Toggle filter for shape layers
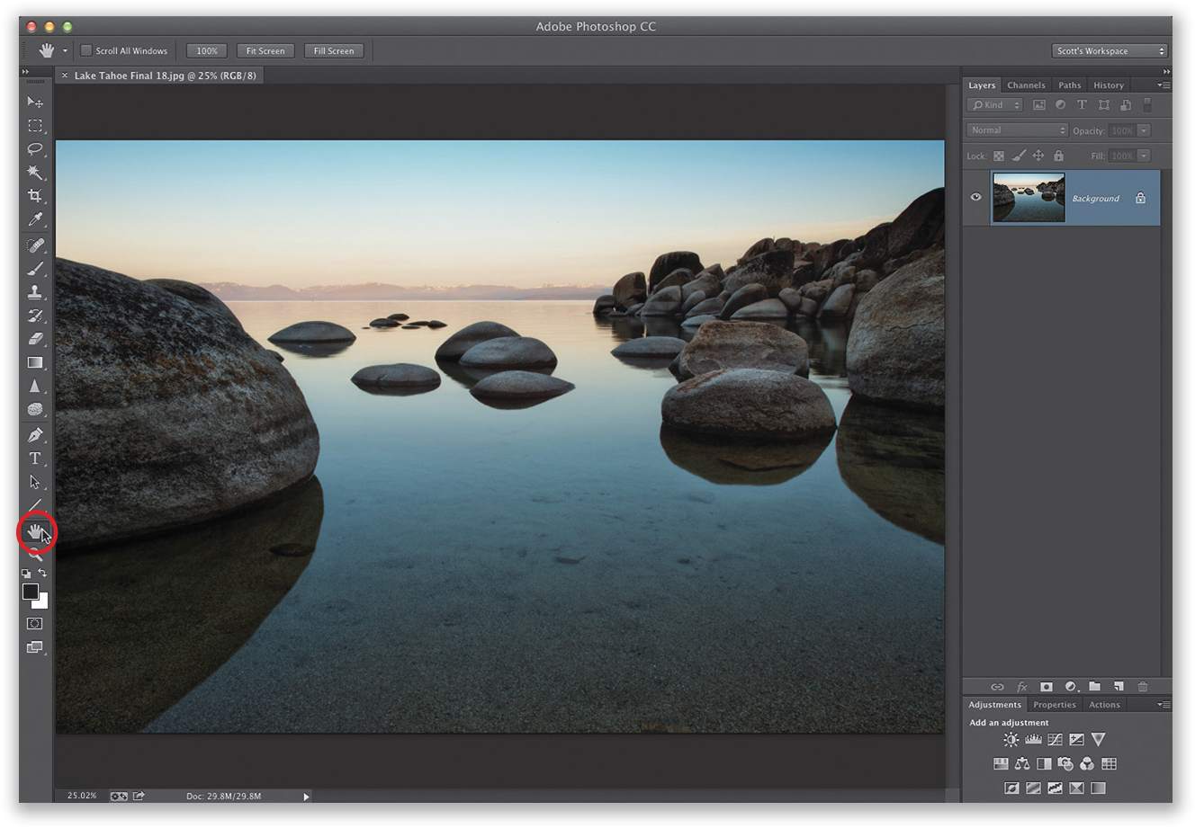The image size is (1195, 828). pyautogui.click(x=1104, y=105)
